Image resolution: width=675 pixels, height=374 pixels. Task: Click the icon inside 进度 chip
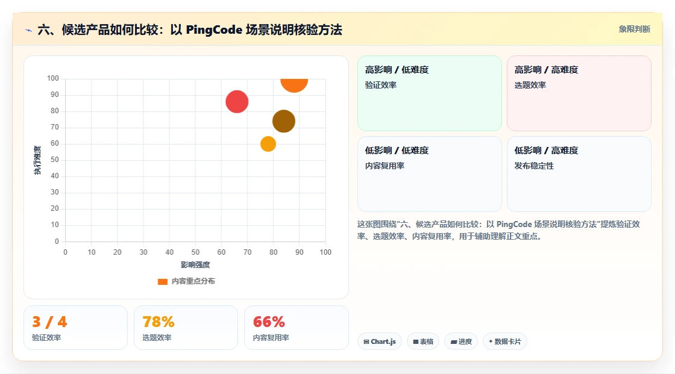(454, 341)
